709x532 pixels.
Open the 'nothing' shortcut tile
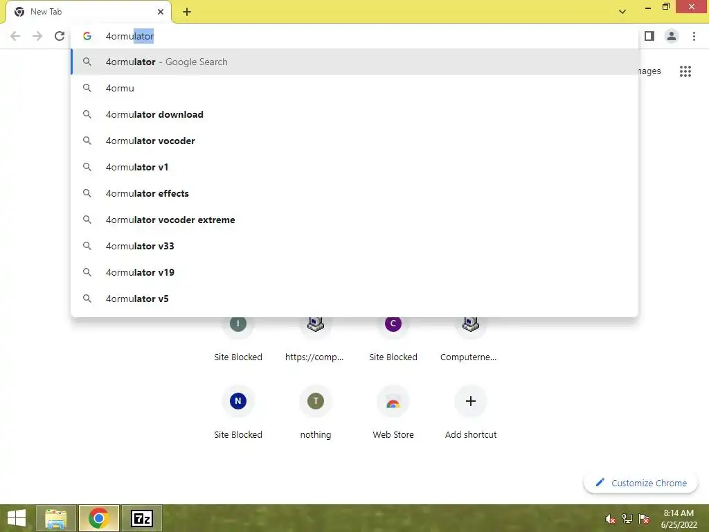315,411
